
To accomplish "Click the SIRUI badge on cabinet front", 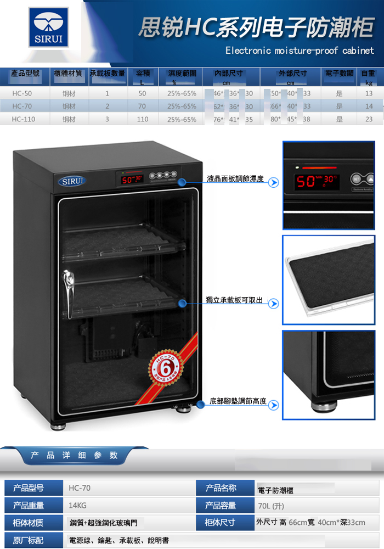I will click(72, 181).
